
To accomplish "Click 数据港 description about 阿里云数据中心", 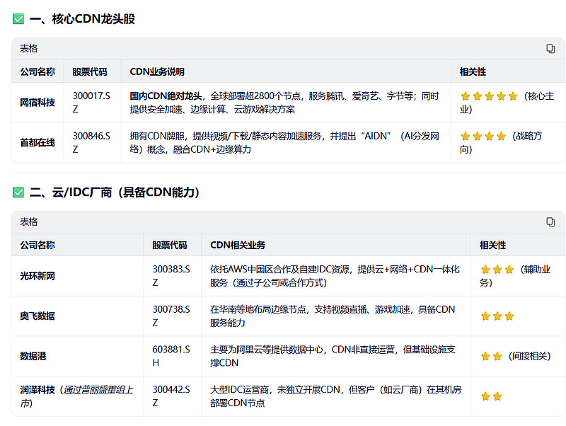I will pyautogui.click(x=333, y=356).
